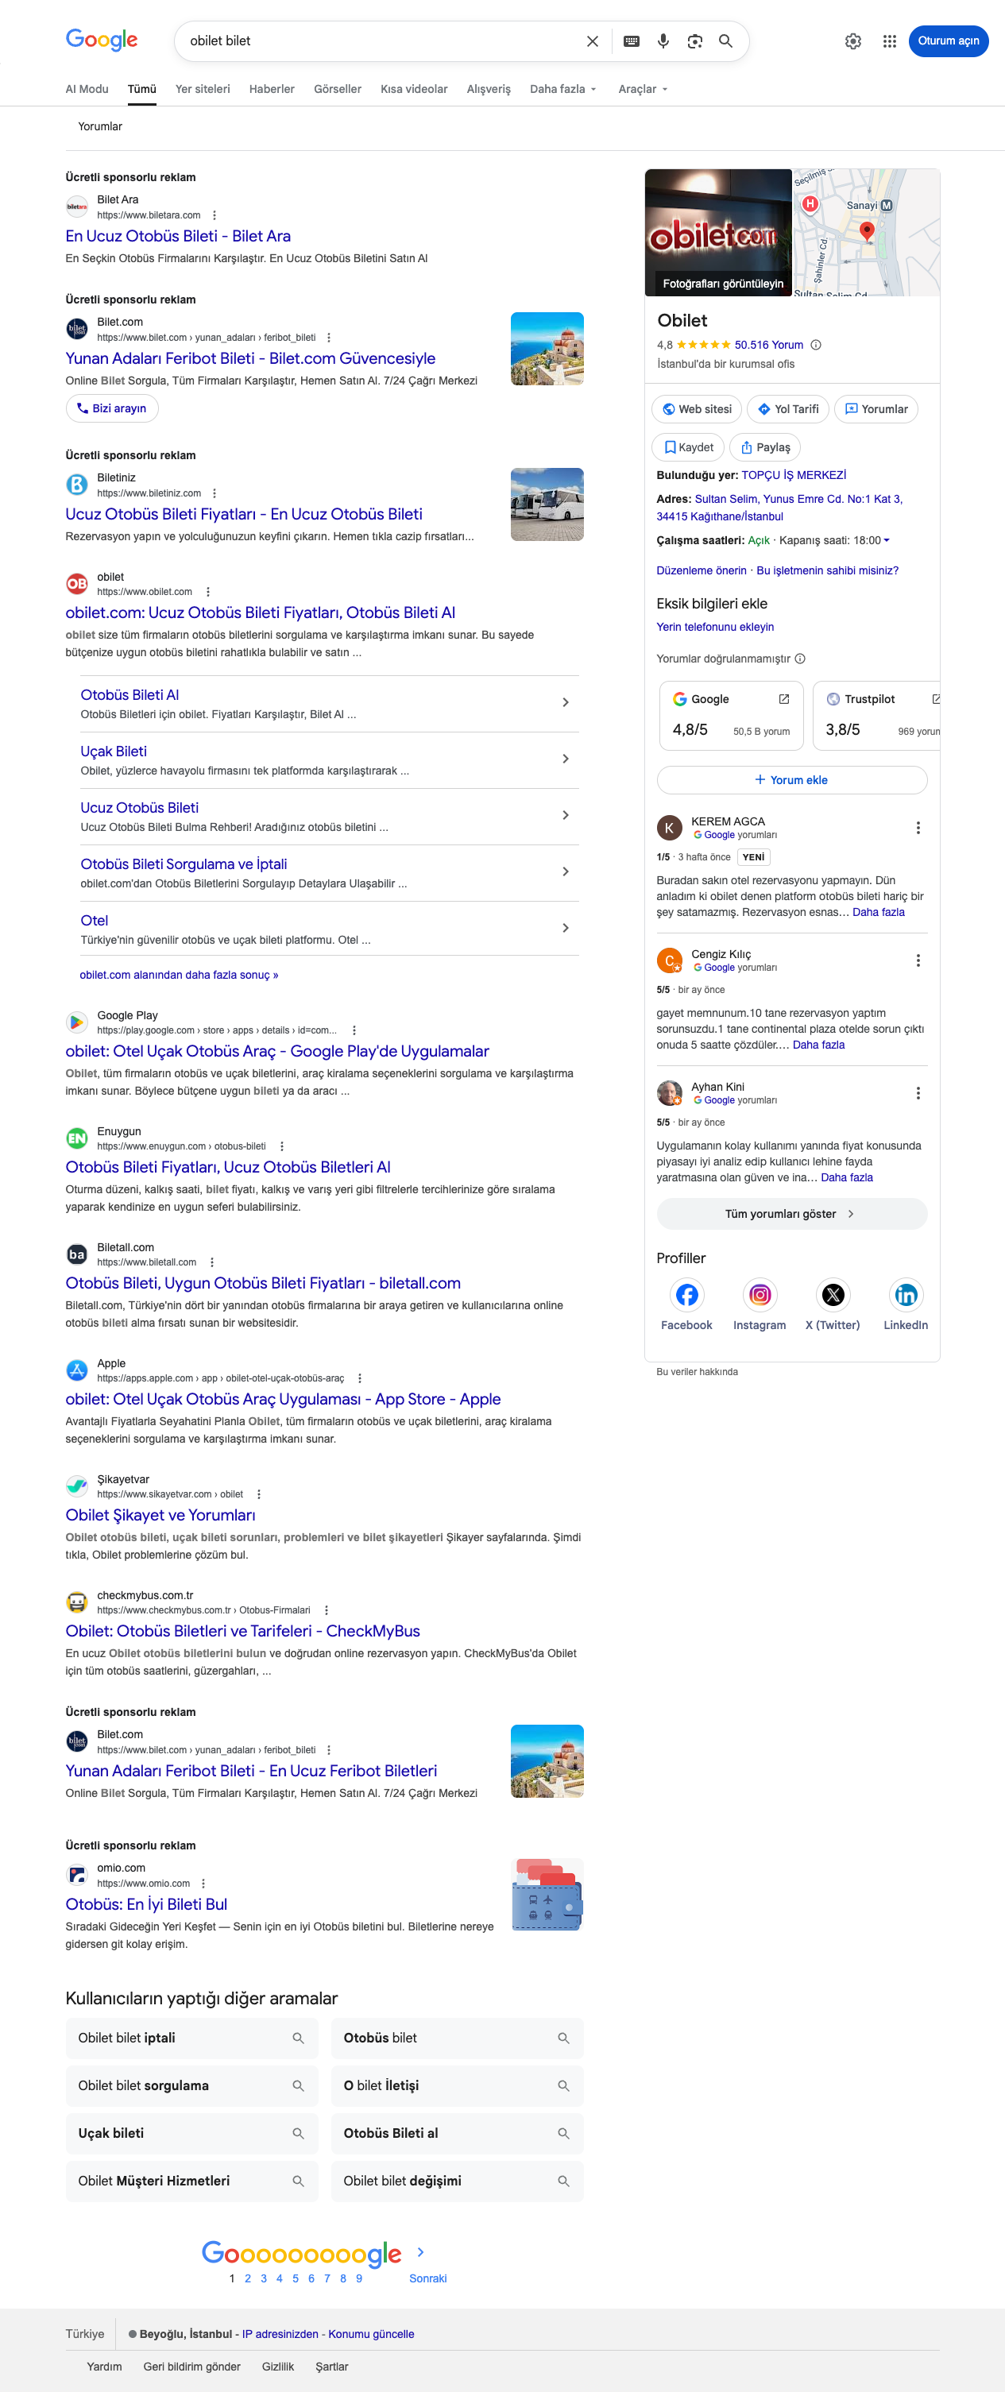
Task: Switch to Görseller tab
Action: click(x=337, y=89)
